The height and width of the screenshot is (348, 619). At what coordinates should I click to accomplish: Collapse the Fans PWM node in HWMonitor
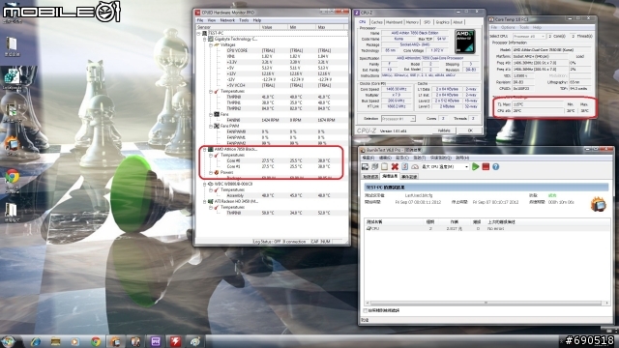coord(211,126)
